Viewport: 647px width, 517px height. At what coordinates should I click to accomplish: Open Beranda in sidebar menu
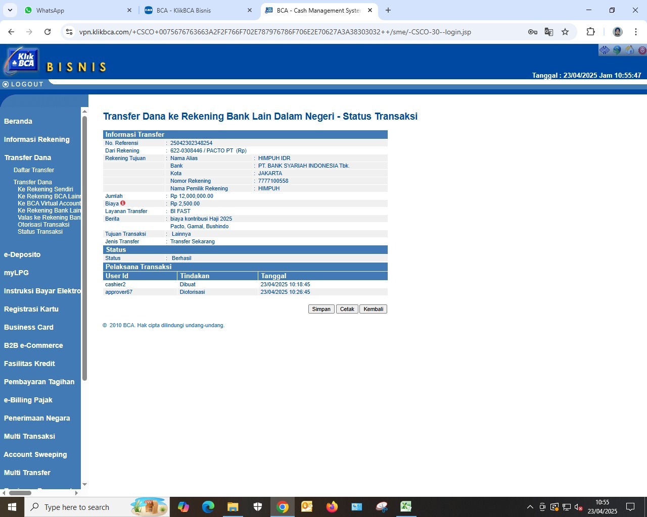click(x=18, y=121)
